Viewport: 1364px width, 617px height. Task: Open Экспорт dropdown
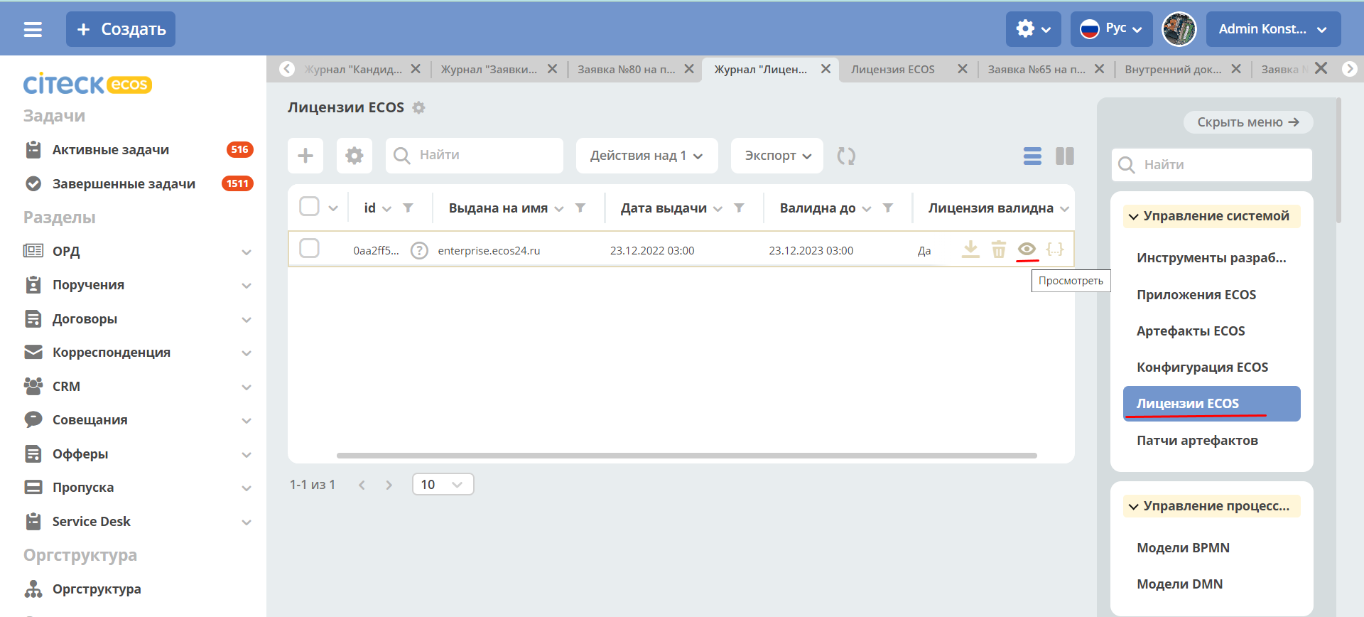coord(777,156)
